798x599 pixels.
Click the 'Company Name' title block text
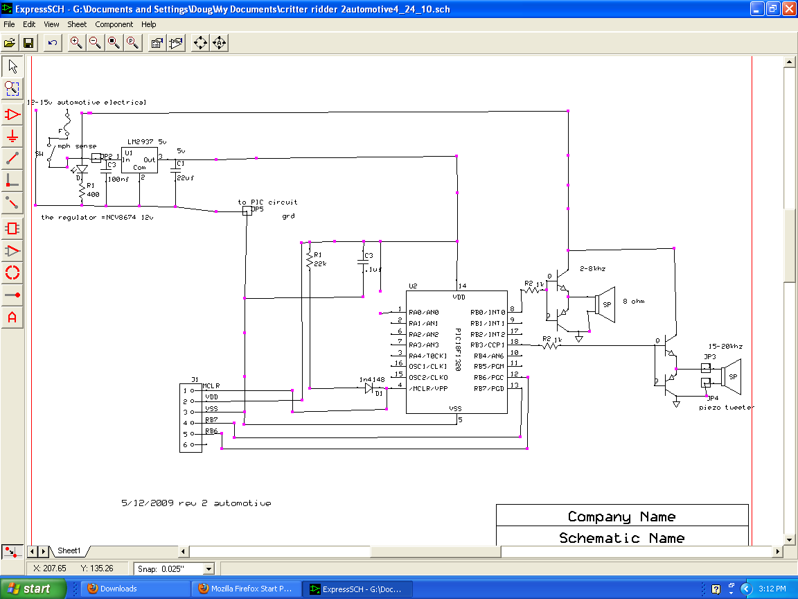[622, 516]
